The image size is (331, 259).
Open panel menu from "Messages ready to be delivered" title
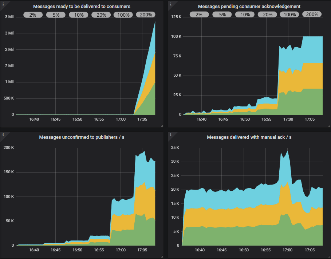(x=82, y=6)
